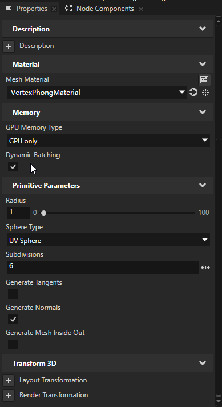Click the Mesh Material label
Image resolution: width=222 pixels, height=407 pixels.
27,79
